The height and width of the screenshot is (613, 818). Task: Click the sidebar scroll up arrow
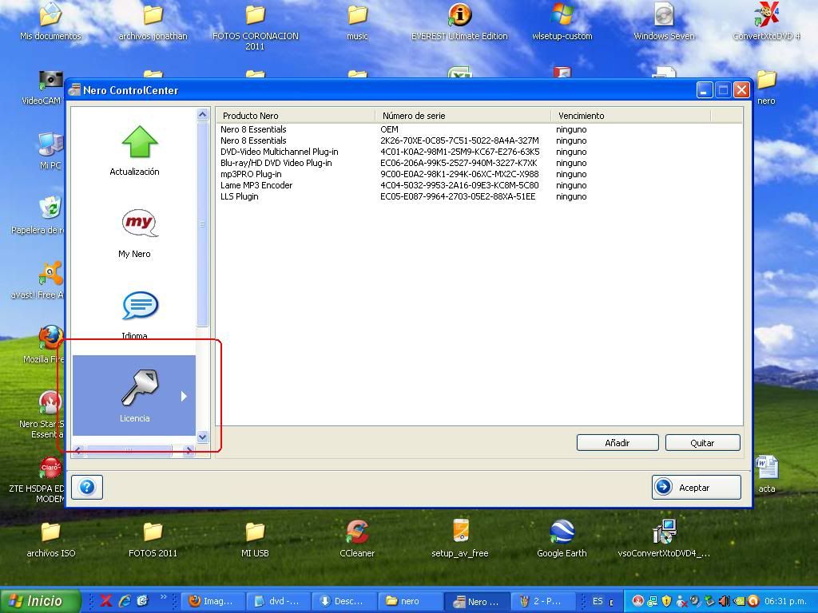pyautogui.click(x=202, y=115)
